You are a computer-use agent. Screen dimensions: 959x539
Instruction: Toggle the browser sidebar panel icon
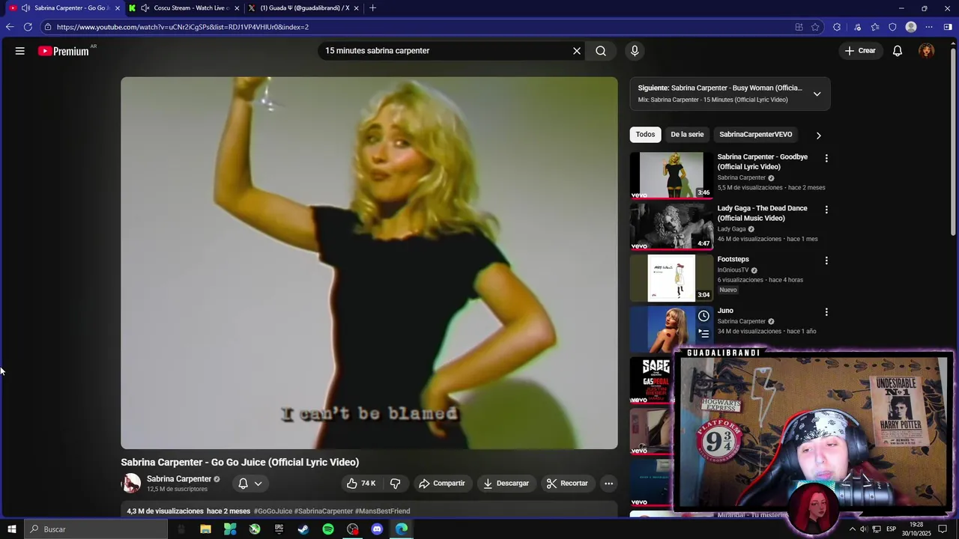tap(948, 27)
